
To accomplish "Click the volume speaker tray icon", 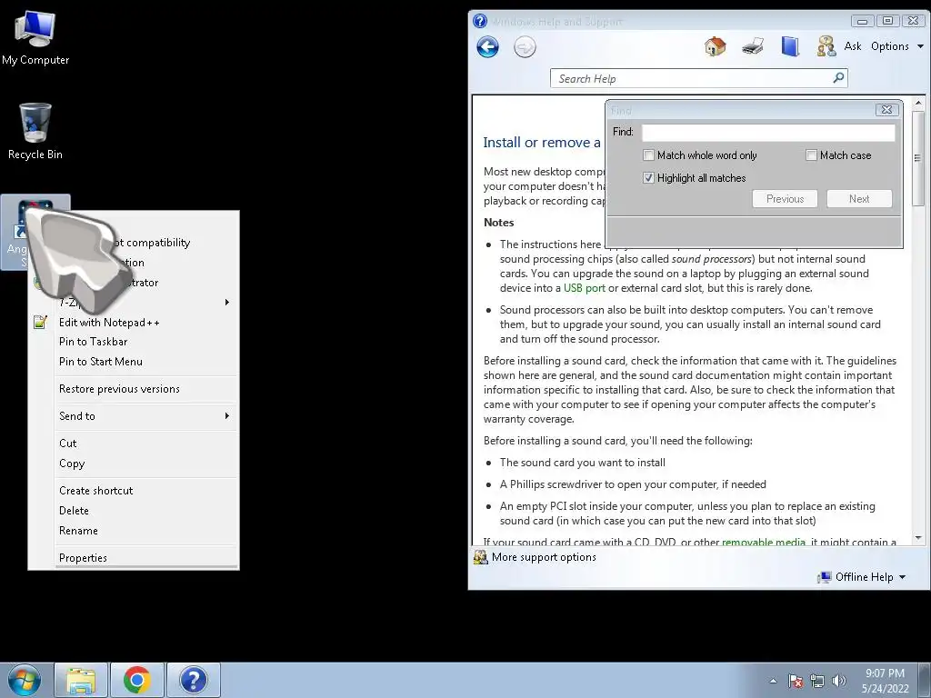I will [839, 681].
